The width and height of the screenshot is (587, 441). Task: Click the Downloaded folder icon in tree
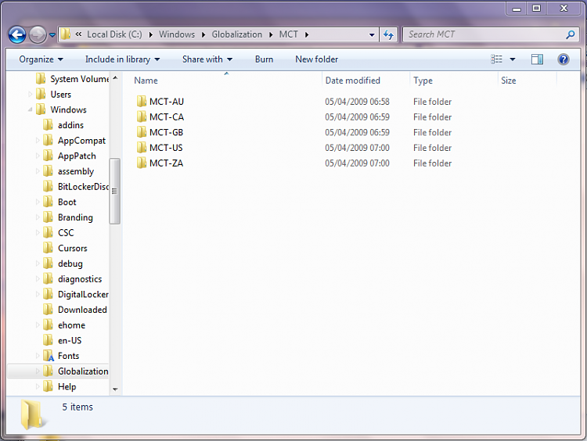pos(48,309)
